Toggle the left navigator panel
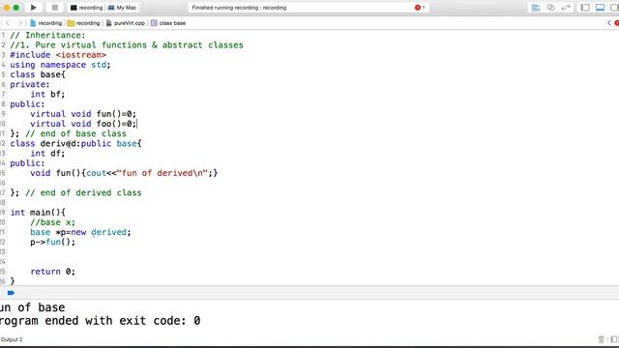Viewport: 619px width, 348px height. 585,8
